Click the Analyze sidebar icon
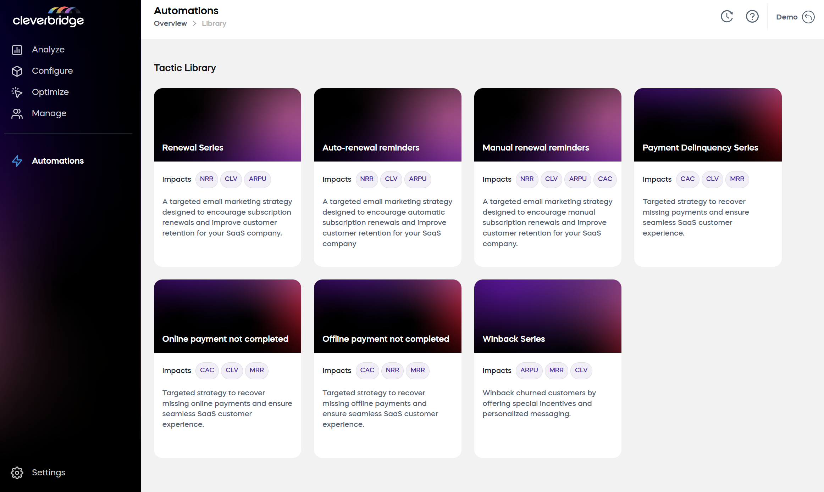 [x=17, y=49]
